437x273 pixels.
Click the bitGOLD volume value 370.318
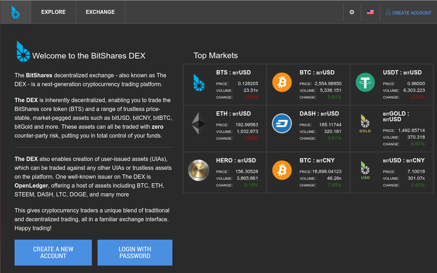[416, 137]
